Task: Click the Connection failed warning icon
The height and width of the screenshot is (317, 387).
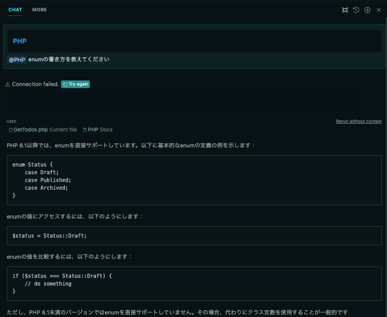Action: [8, 85]
